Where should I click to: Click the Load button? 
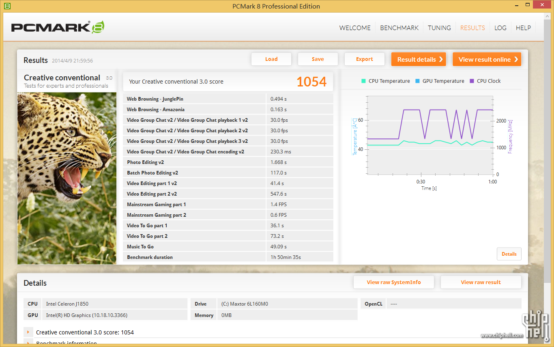(271, 59)
